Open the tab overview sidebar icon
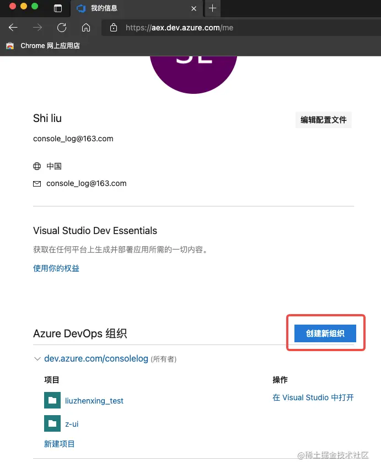This screenshot has height=472, width=381. pos(58,8)
